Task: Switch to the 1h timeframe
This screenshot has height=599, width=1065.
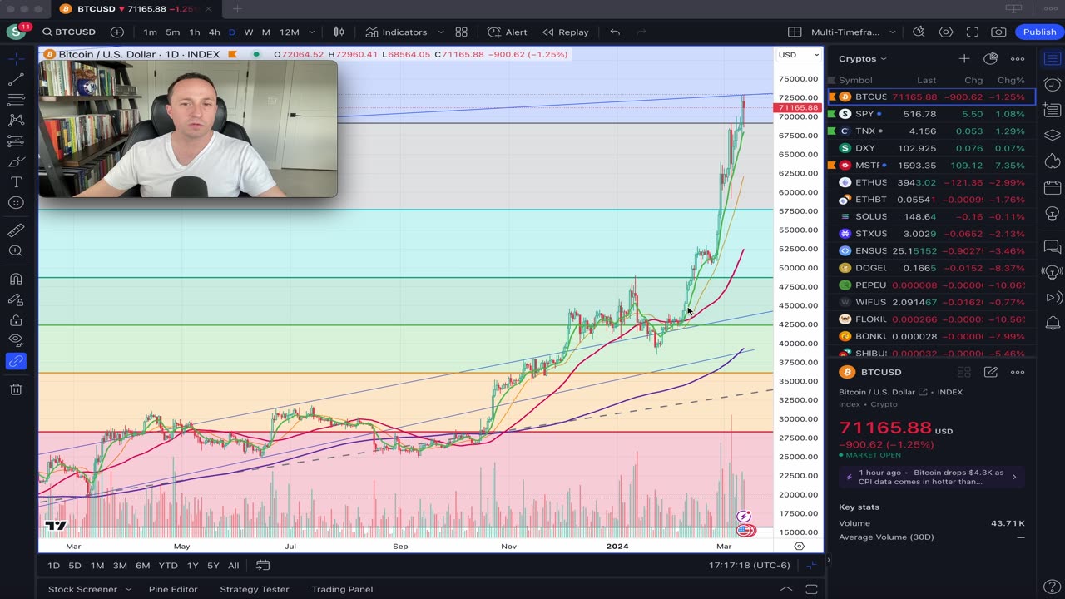Action: tap(194, 32)
